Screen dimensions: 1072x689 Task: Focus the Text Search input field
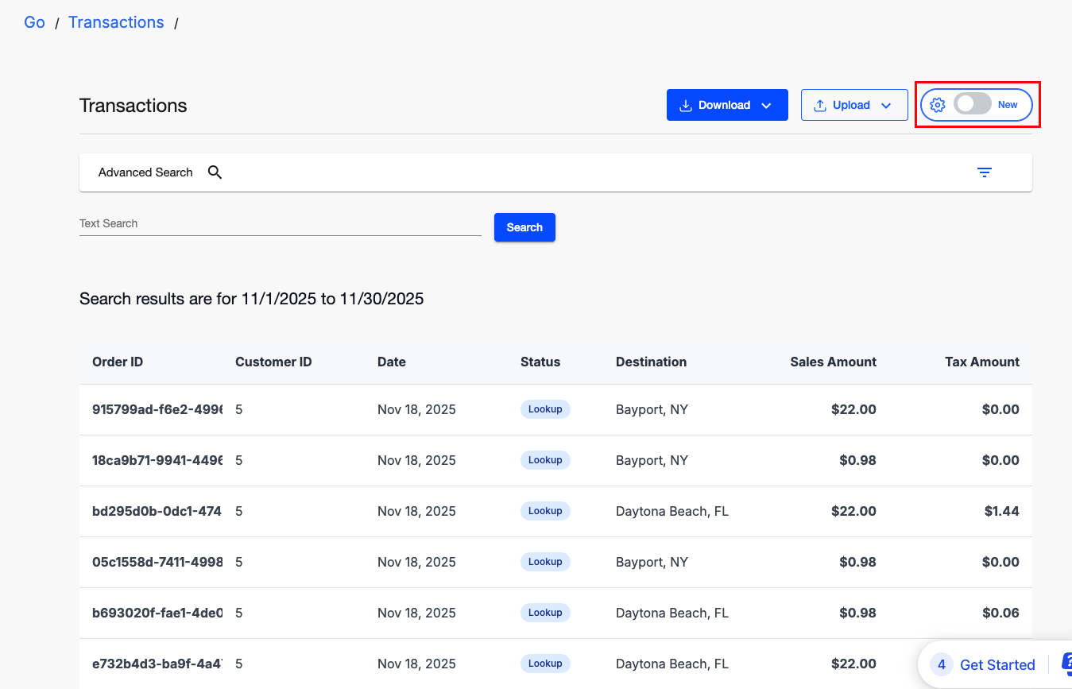click(280, 224)
